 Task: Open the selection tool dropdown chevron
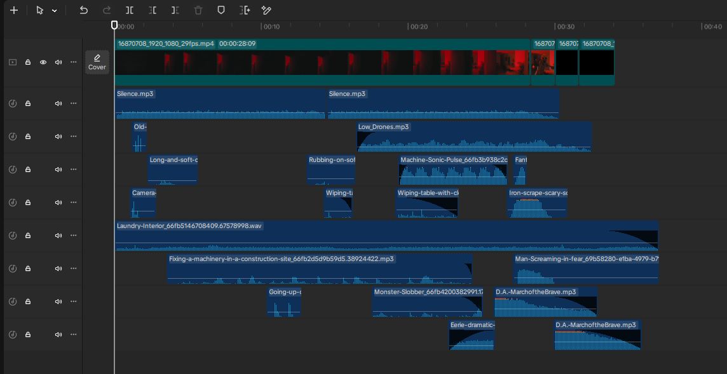[54, 11]
